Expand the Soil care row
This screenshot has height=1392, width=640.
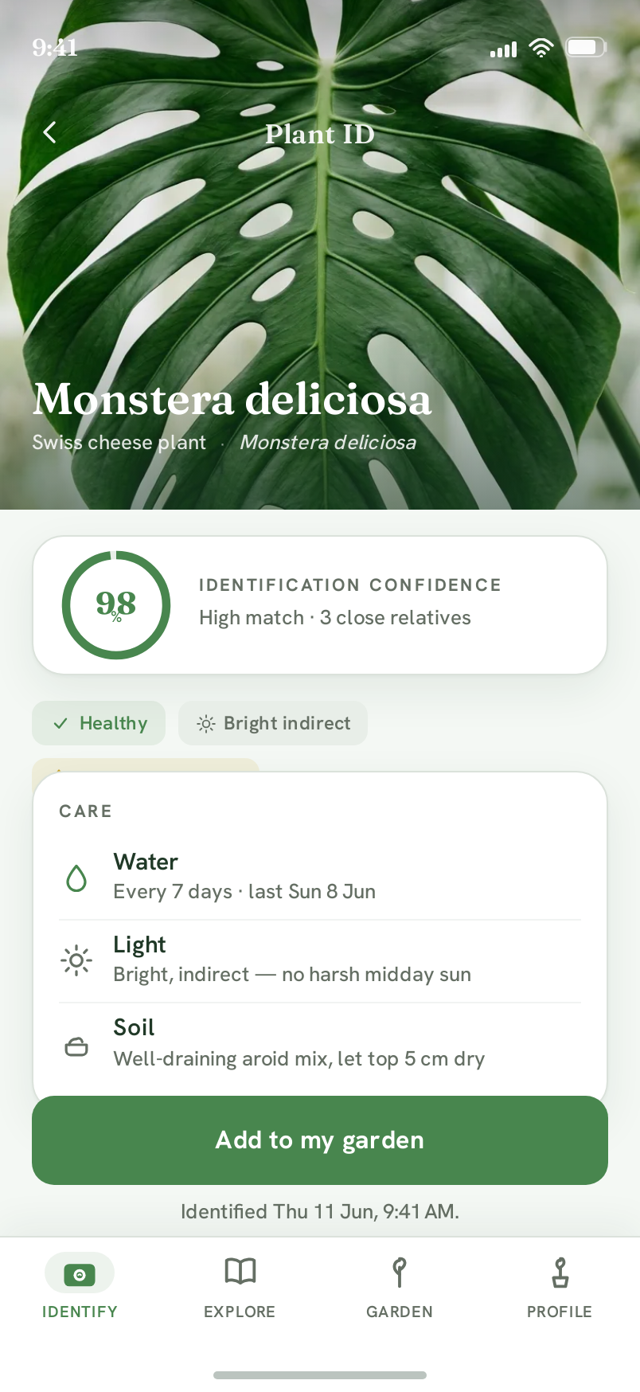coord(320,1044)
